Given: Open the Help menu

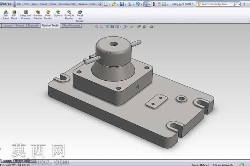Looking at the screenshot, I should (x=93, y=4).
